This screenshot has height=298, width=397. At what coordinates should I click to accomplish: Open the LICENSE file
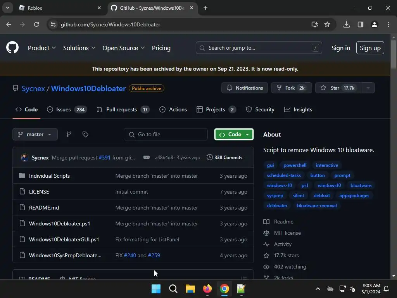39,192
